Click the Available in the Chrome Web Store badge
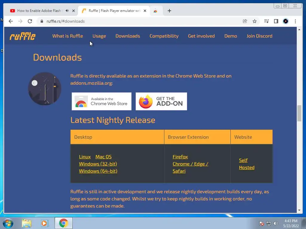The image size is (306, 229). [102, 101]
